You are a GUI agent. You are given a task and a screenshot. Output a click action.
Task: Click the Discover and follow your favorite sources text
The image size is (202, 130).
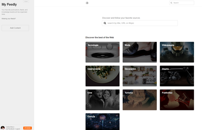(x=121, y=18)
